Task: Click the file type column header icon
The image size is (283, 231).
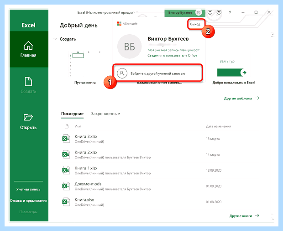Action: pos(67,126)
